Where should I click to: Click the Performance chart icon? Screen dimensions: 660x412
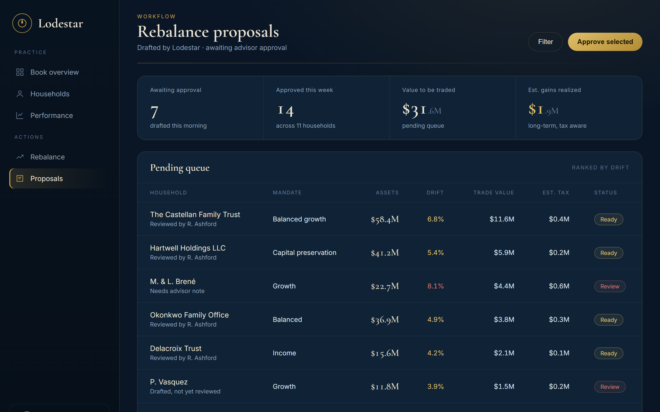tap(20, 115)
